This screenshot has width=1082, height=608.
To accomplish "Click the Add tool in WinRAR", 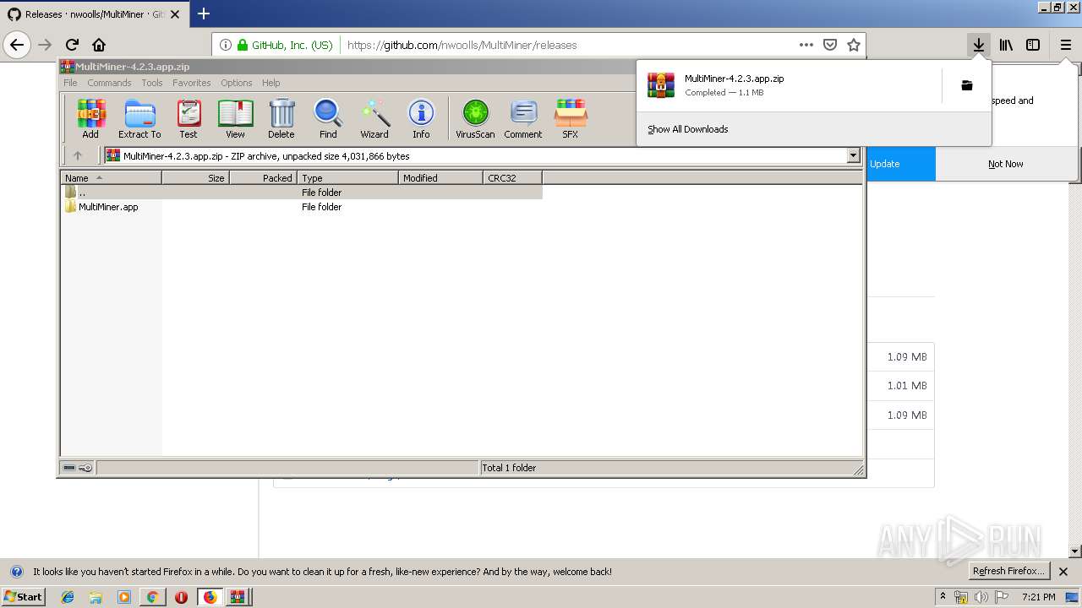I will [x=90, y=118].
